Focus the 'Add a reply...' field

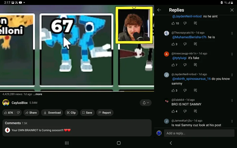pyautogui.click(x=199, y=133)
